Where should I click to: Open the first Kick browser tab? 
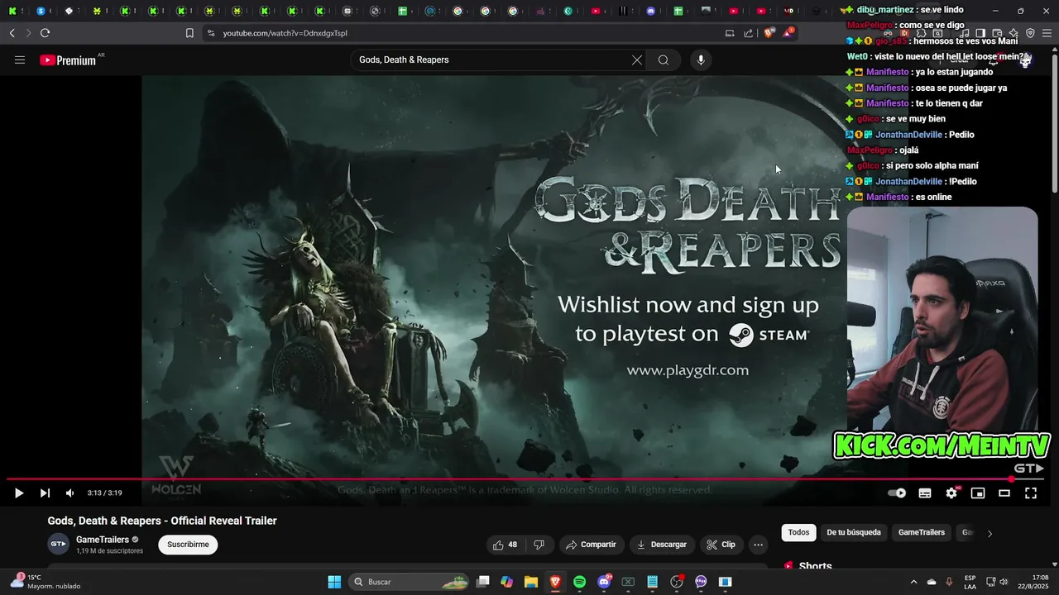(x=12, y=11)
